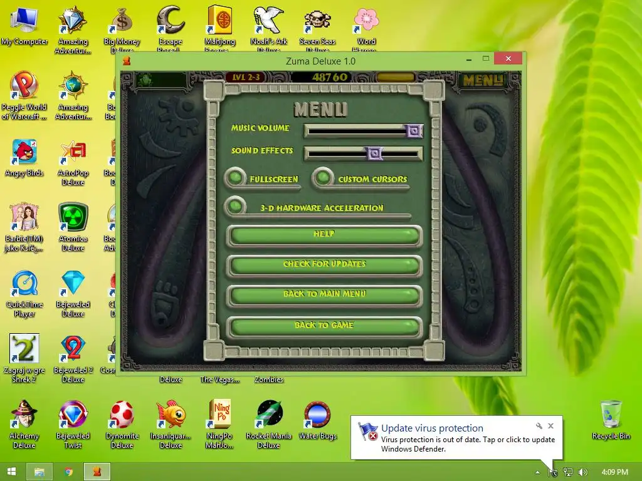
Task: Select the Atomica Deluxe icon
Action: coord(73,227)
